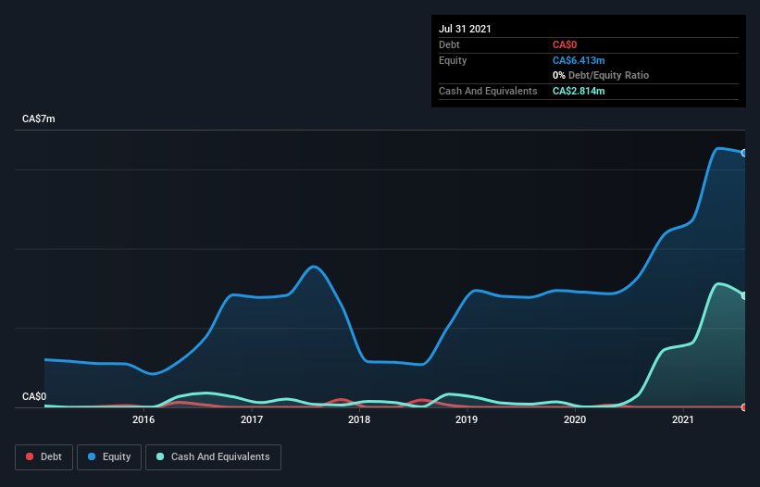Viewport: 760px width, 487px height.
Task: Click the Equity label in tooltip
Action: [x=453, y=60]
